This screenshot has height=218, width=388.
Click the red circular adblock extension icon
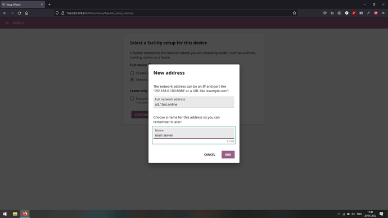click(376, 13)
